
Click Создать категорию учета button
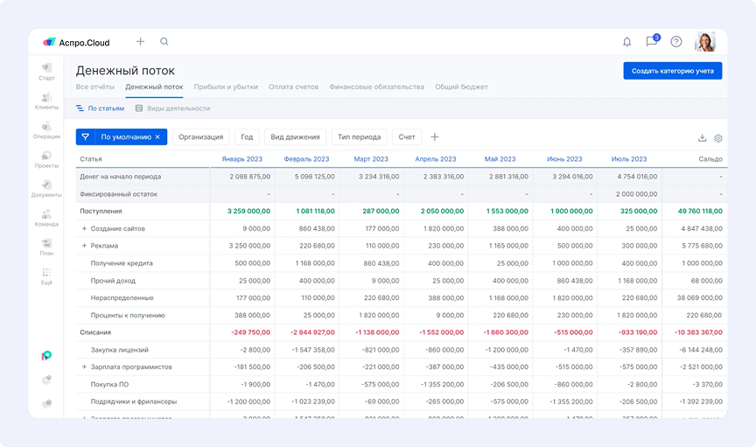click(x=672, y=71)
